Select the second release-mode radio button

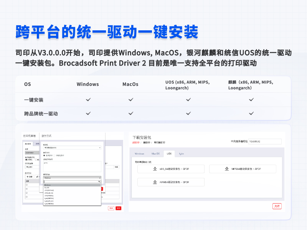(x=54, y=156)
